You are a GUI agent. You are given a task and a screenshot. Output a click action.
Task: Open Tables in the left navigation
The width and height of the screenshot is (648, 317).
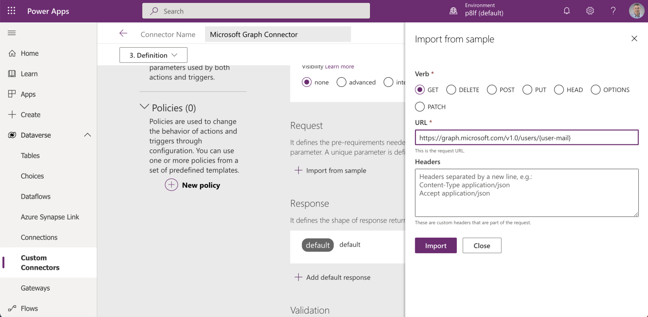(x=30, y=155)
